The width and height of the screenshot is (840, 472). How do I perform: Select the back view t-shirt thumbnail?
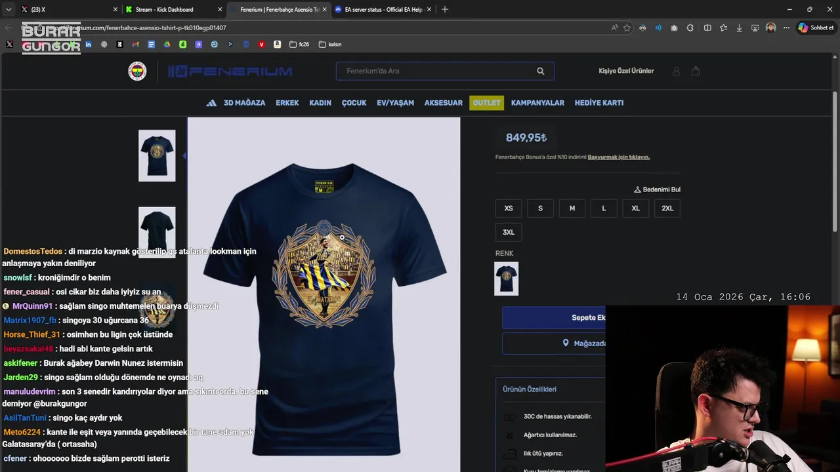pos(157,232)
